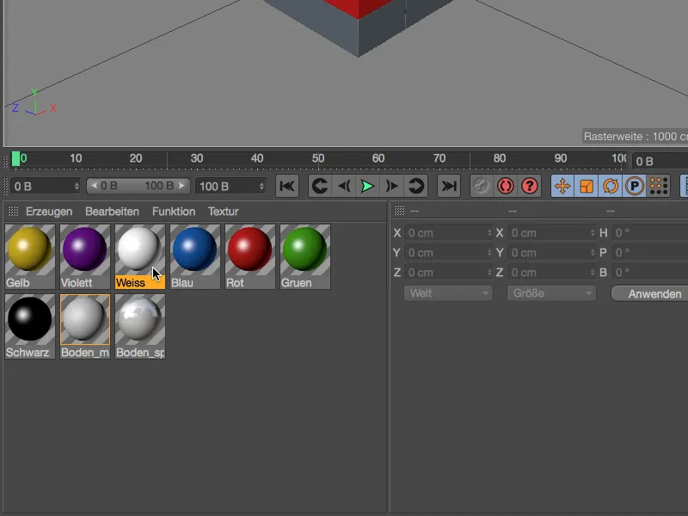Image resolution: width=688 pixels, height=516 pixels.
Task: Go to the next keyframe
Action: point(416,186)
